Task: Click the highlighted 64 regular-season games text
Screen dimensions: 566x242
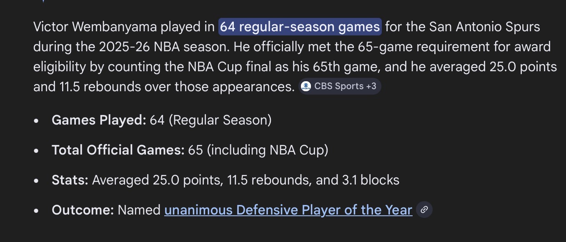Action: click(300, 27)
